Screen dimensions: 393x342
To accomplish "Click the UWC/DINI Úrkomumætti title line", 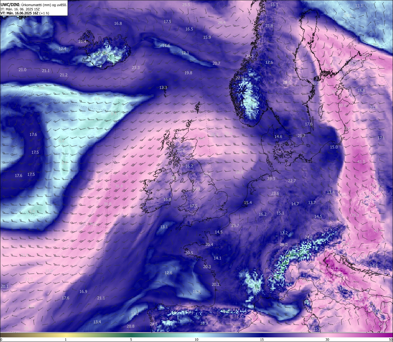I will tap(33, 5).
